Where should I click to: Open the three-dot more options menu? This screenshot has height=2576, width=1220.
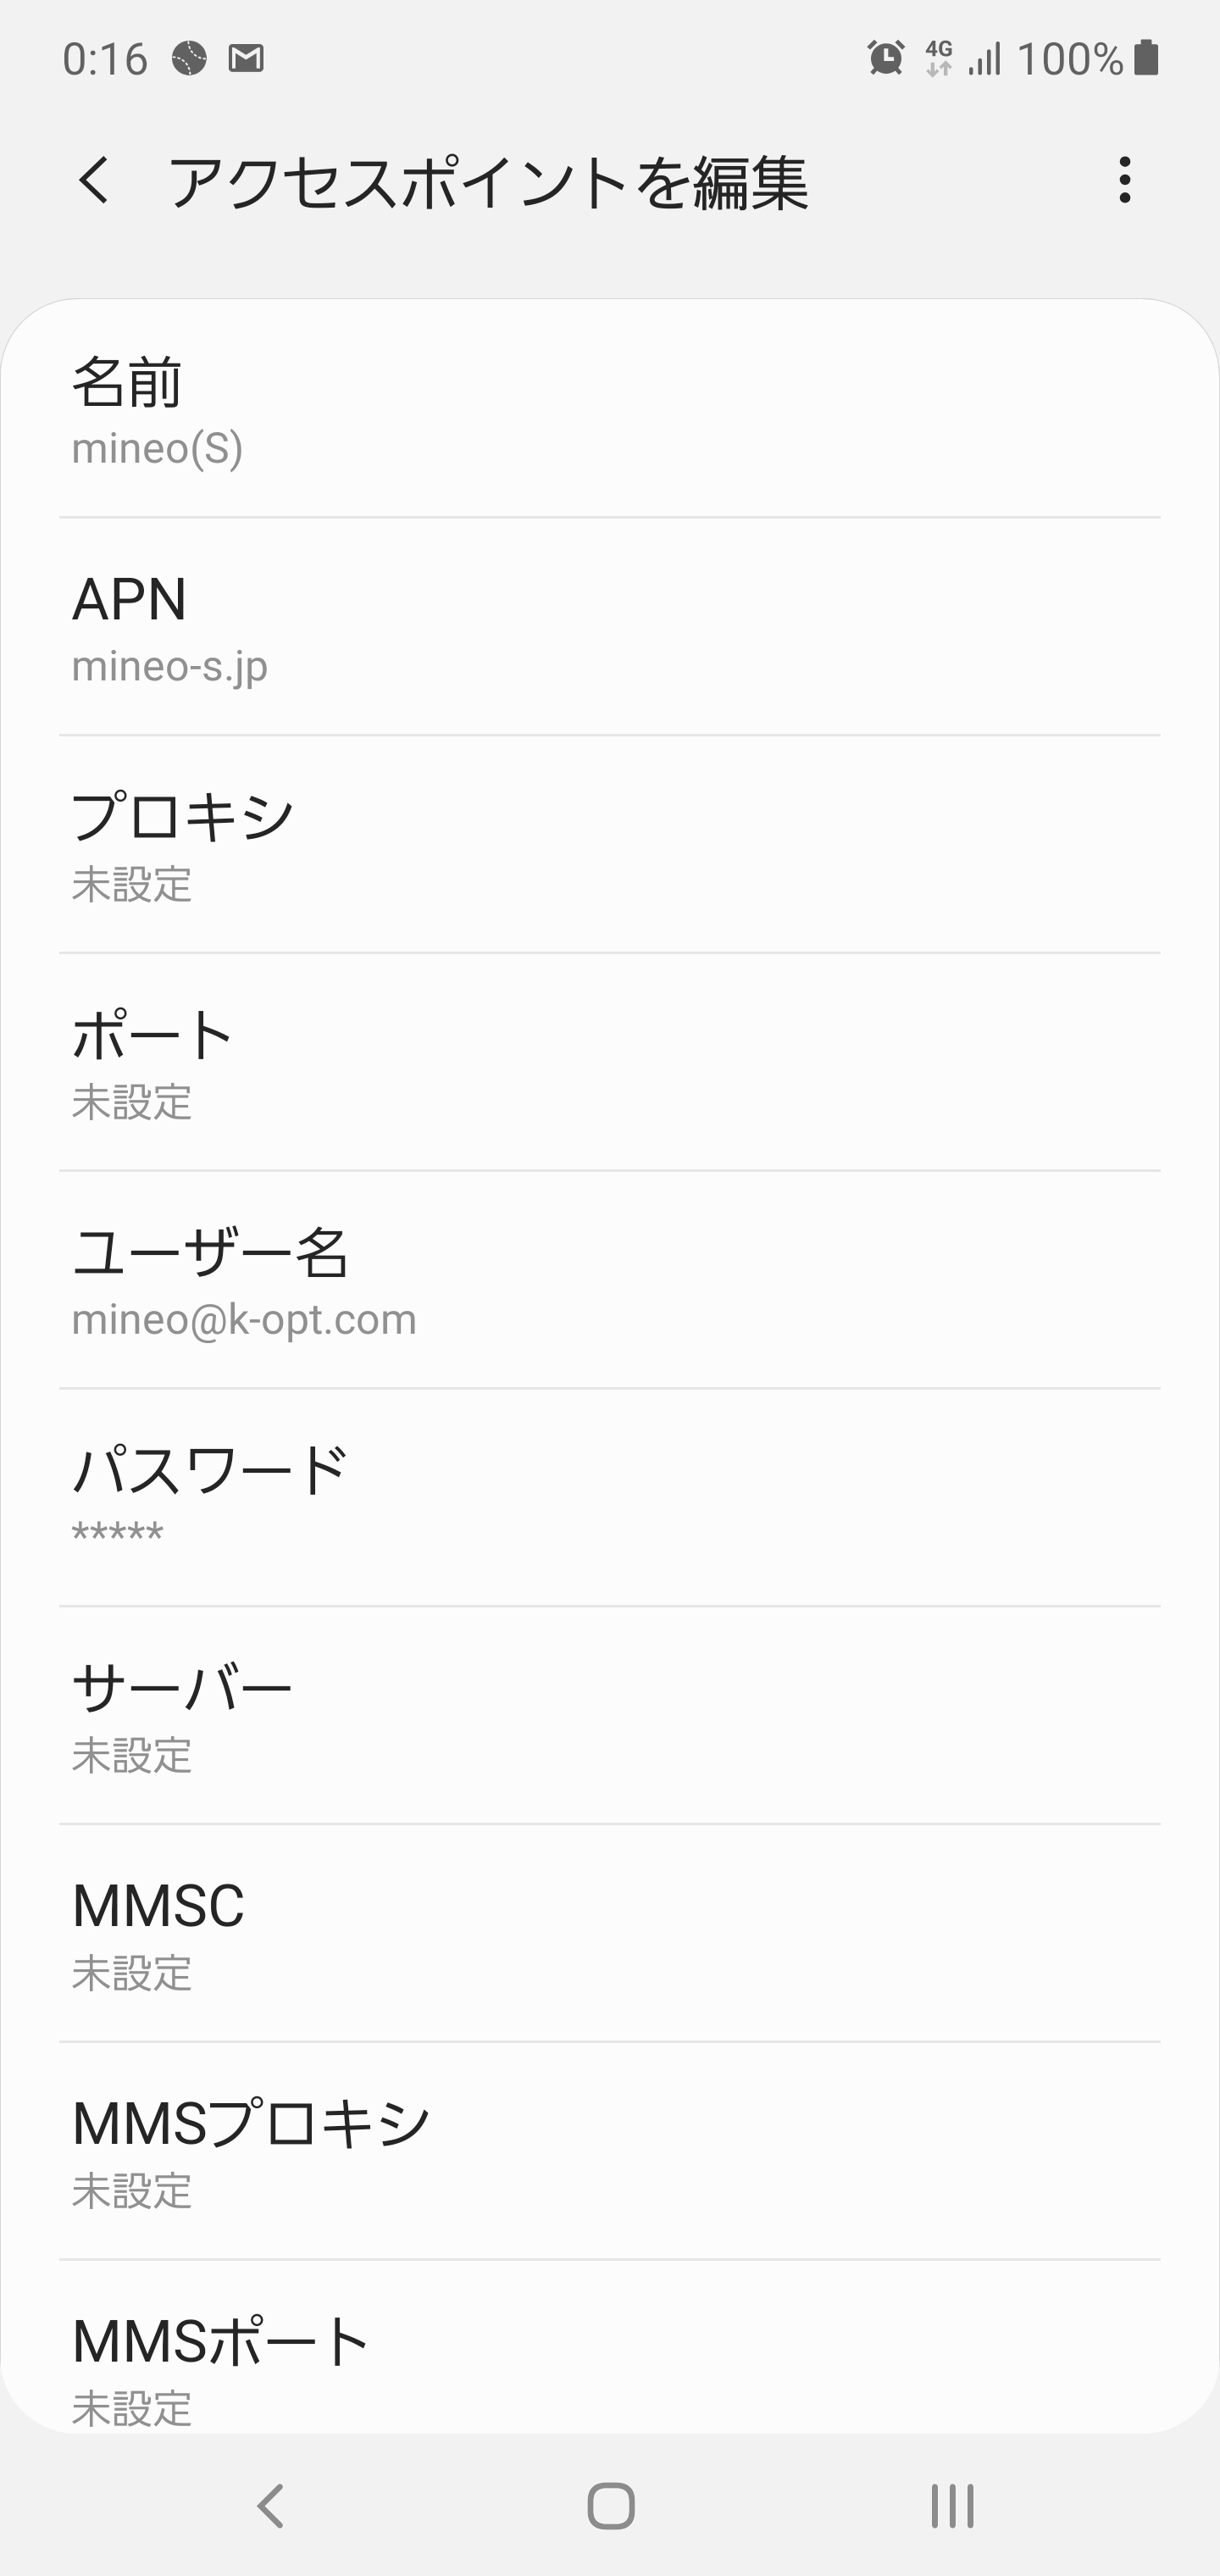(x=1125, y=181)
